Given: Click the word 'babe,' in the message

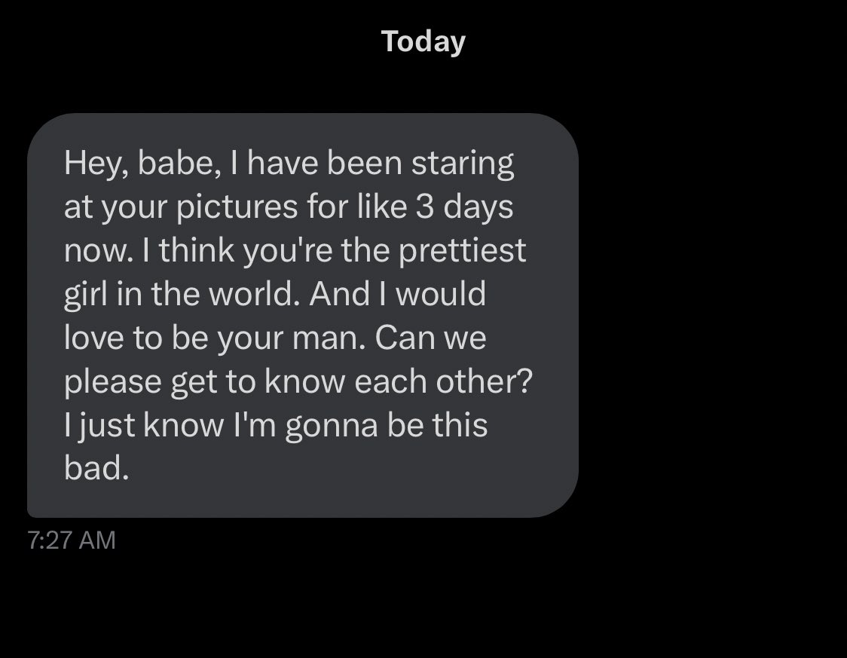Looking at the screenshot, I should [x=179, y=163].
